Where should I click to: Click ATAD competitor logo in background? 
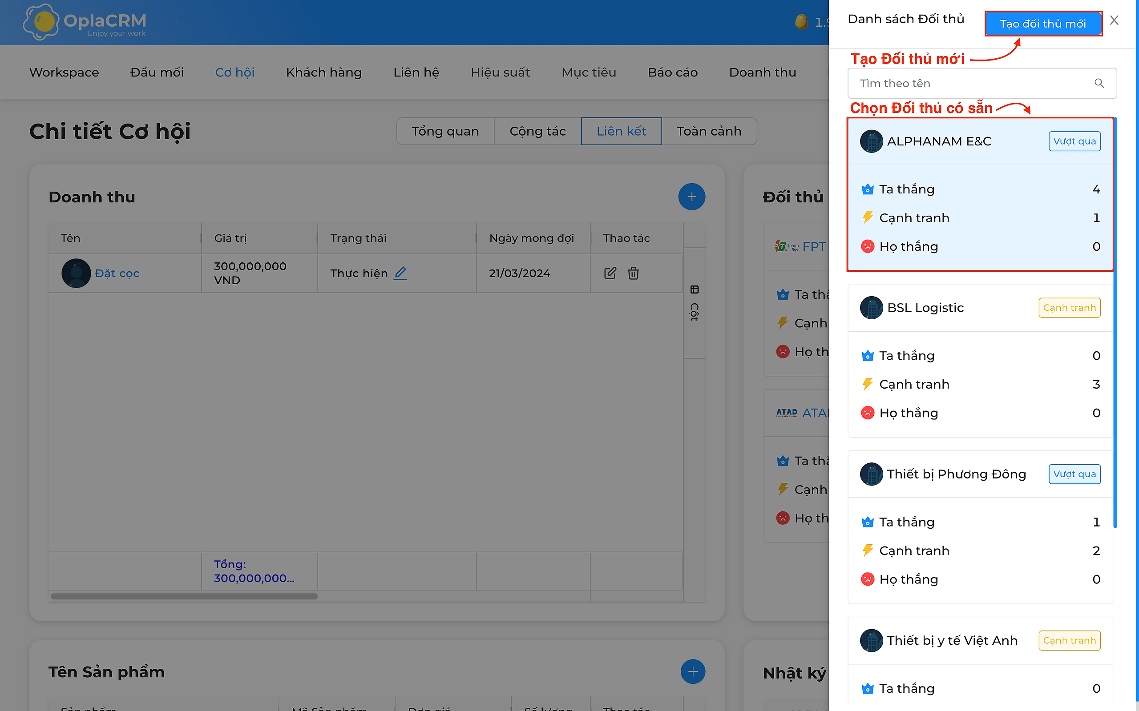point(787,413)
